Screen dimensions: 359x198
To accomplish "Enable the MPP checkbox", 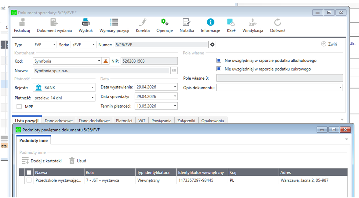I will coord(19,107).
